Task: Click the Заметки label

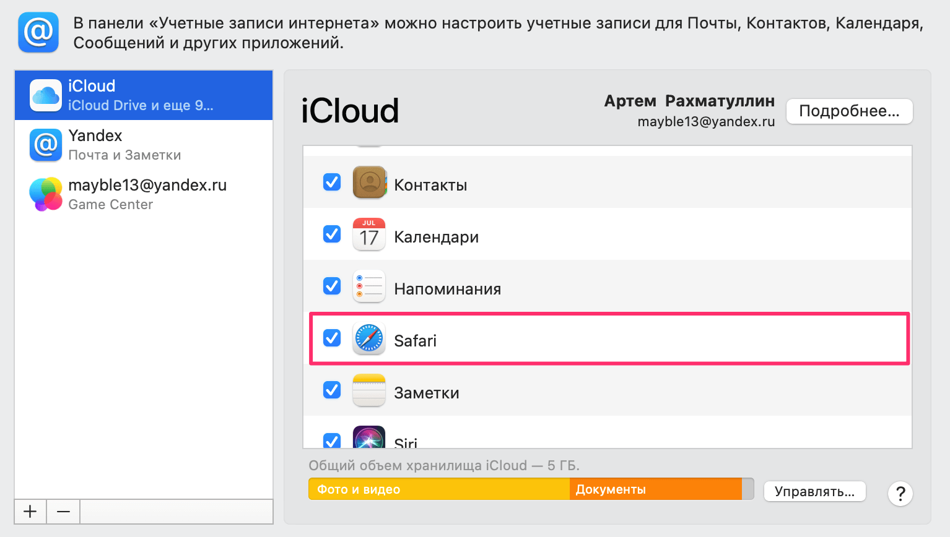Action: point(427,393)
